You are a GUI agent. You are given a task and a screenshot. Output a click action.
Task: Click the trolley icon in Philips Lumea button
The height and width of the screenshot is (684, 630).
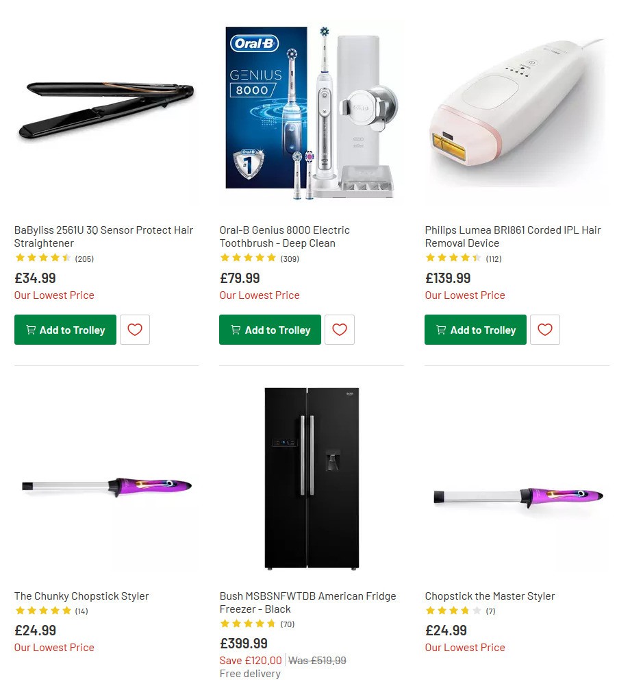point(441,330)
